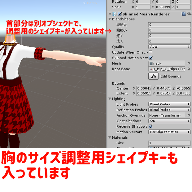Toggle Skinned Motion Vectors checkbox
Viewport: 192px width, 192px height.
(x=151, y=58)
